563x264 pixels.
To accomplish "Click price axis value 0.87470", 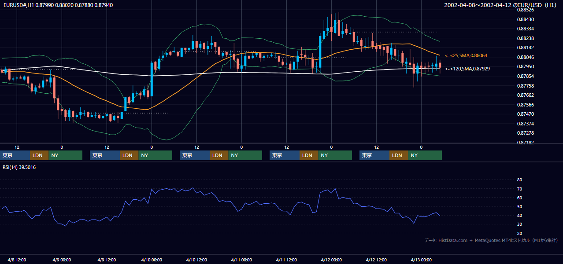I will click(x=525, y=114).
